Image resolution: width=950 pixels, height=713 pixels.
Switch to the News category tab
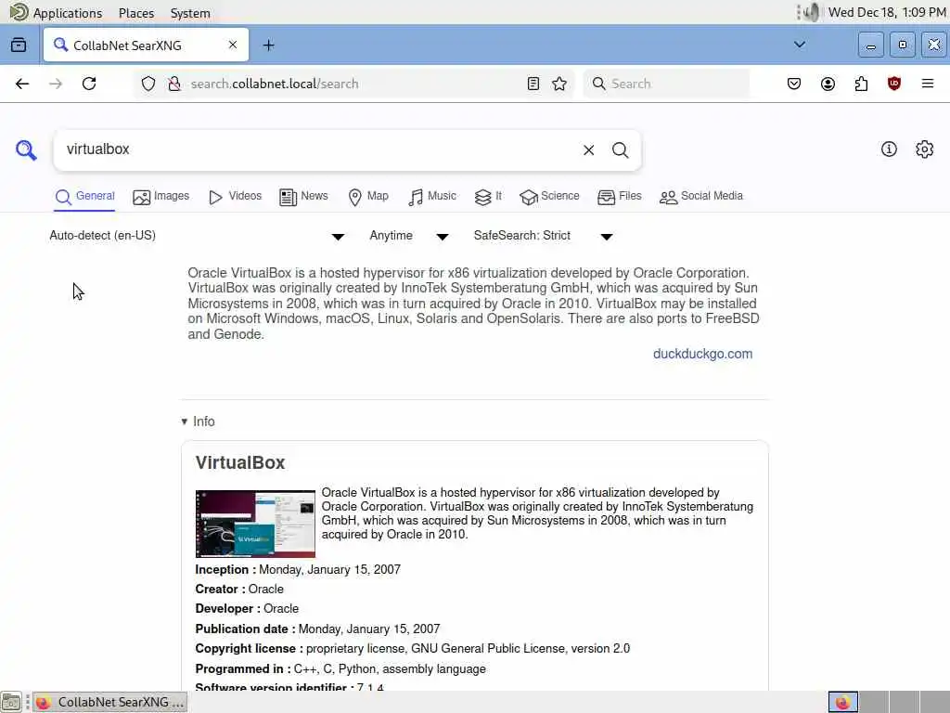(303, 197)
